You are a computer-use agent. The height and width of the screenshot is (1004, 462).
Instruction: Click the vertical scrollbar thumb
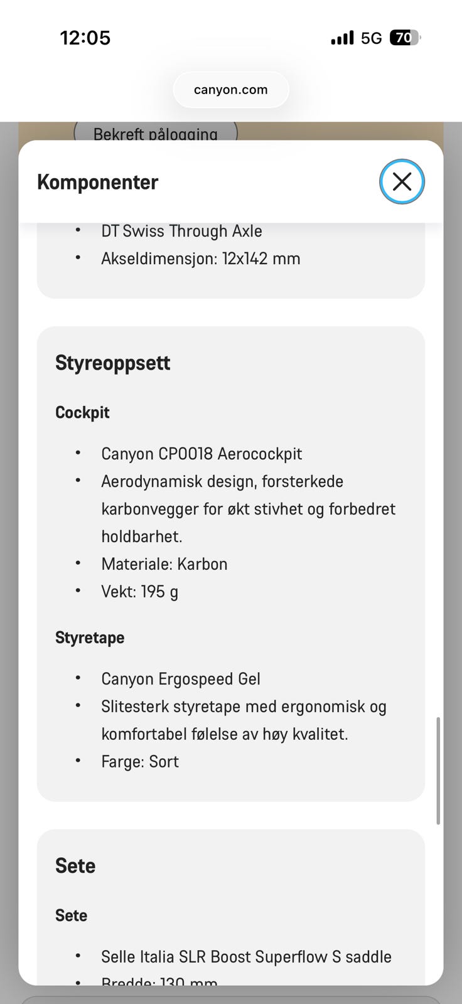pos(438,771)
